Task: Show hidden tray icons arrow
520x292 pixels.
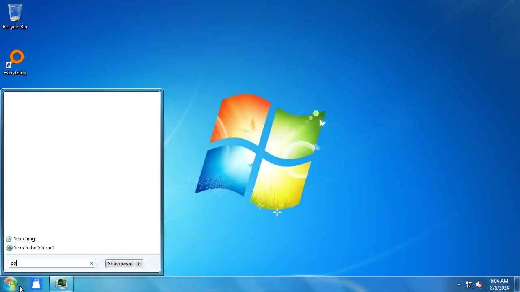Action: pyautogui.click(x=459, y=285)
